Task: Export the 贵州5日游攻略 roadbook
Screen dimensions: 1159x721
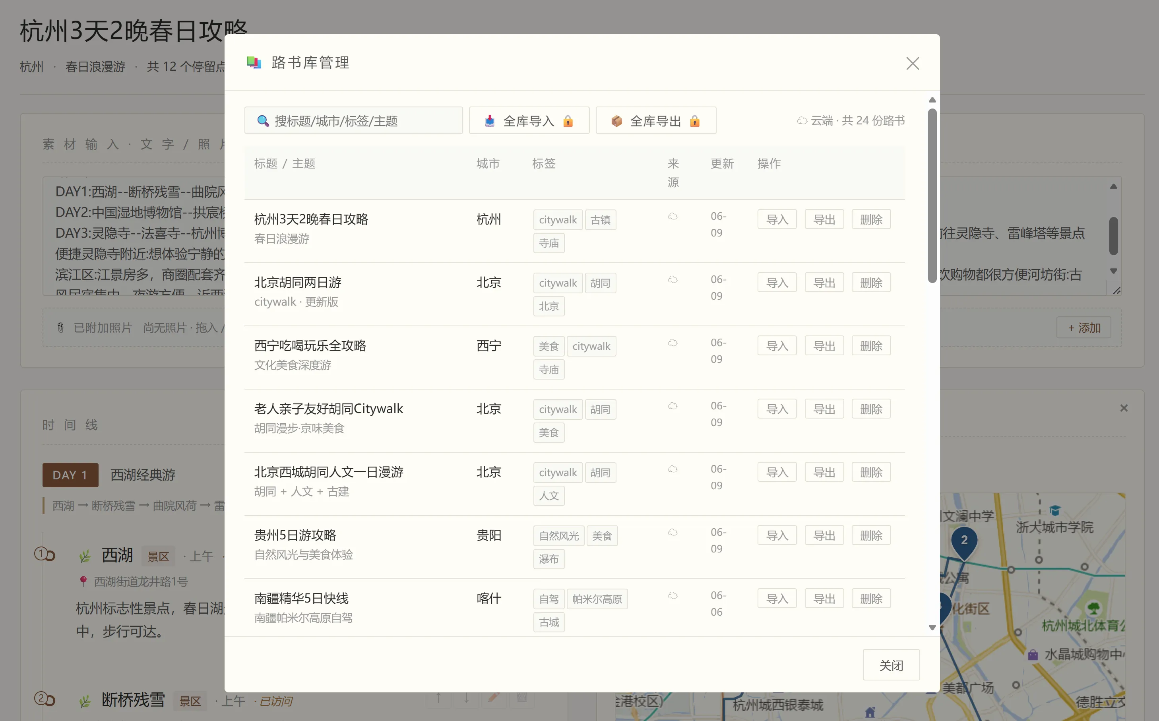Action: pyautogui.click(x=824, y=535)
